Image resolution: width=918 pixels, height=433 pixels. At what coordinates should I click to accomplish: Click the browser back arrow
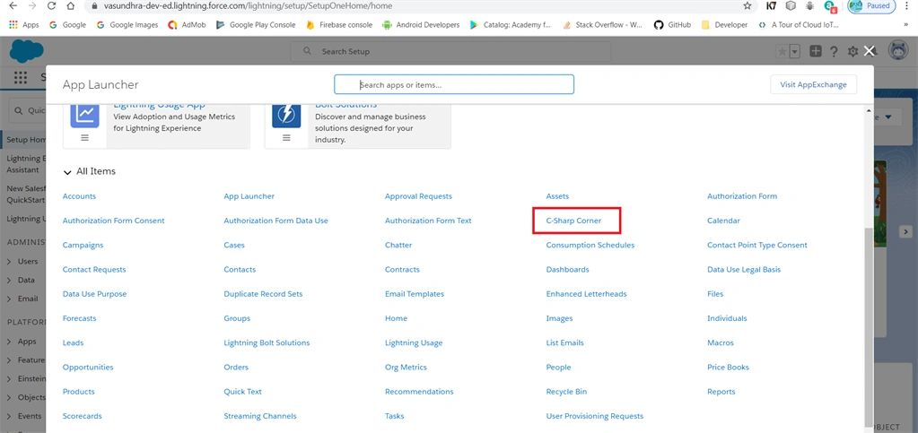13,6
